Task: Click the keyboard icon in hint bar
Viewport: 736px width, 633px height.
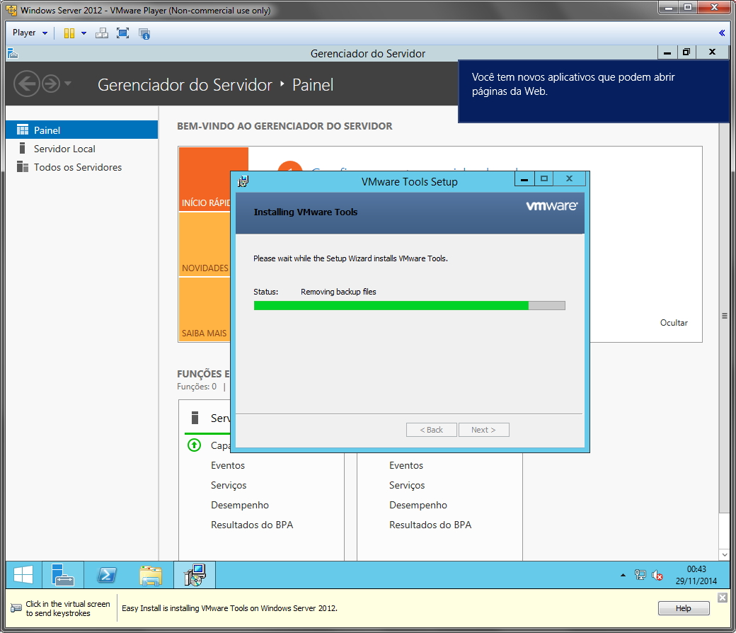Action: pos(16,608)
